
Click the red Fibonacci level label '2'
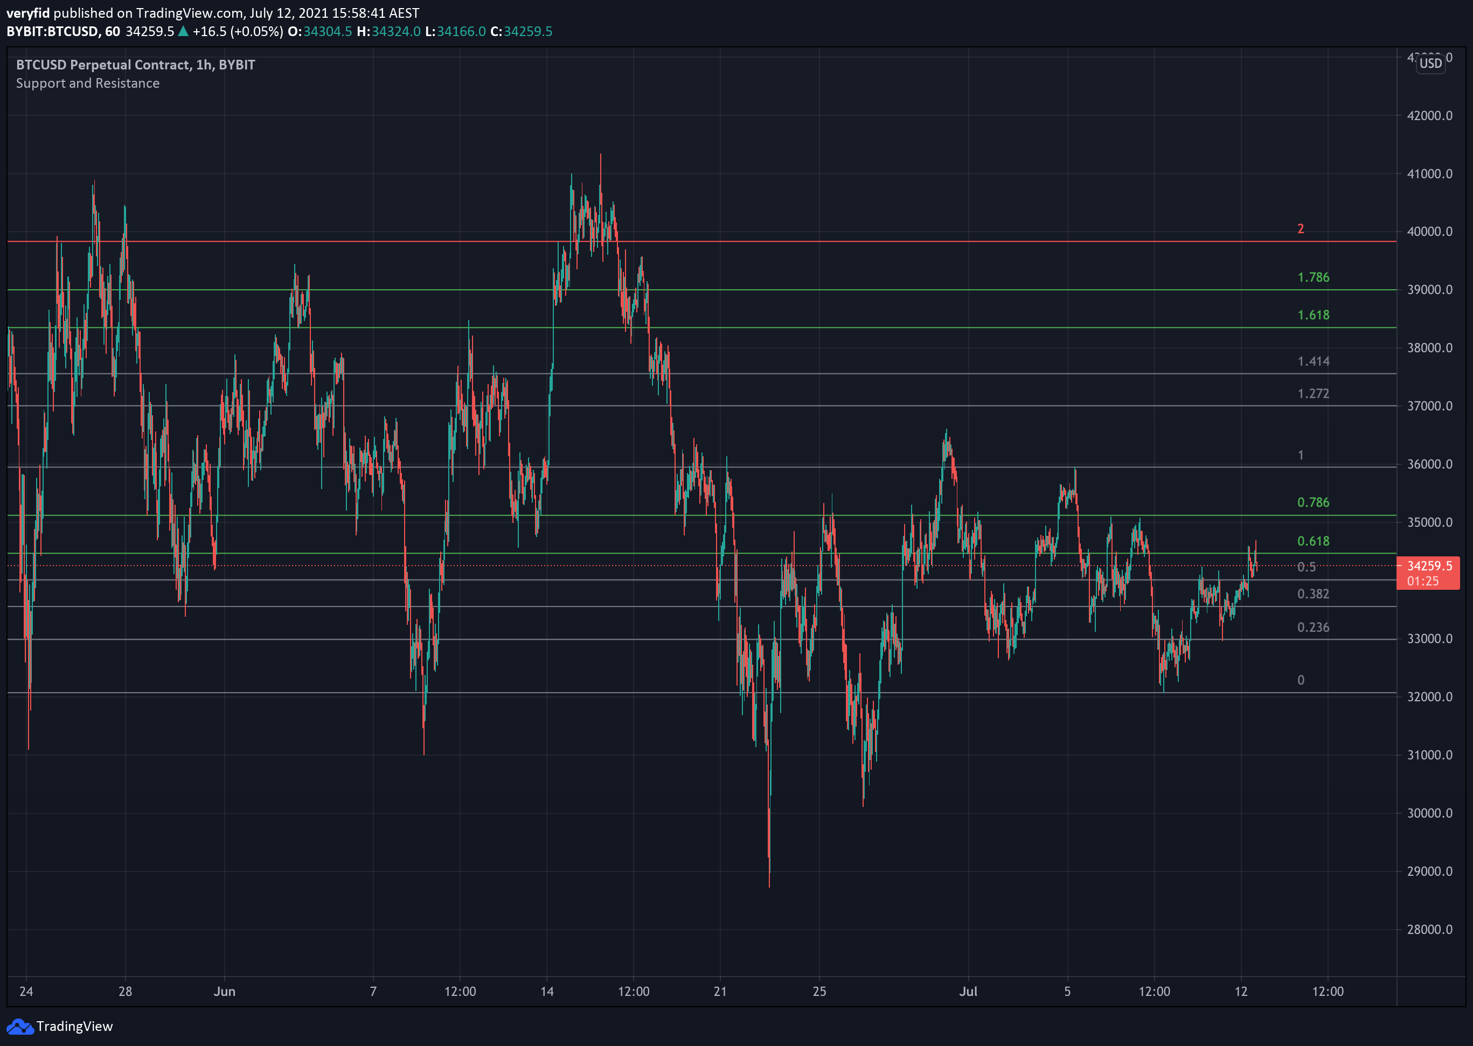click(1301, 229)
